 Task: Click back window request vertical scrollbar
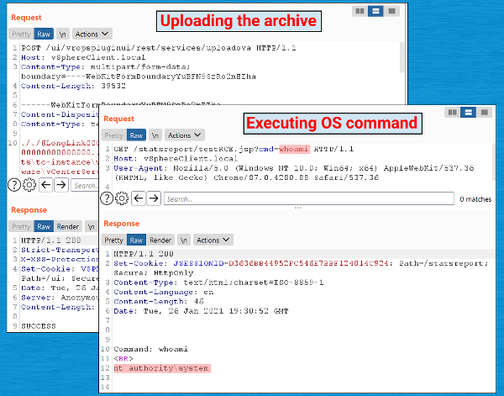[x=402, y=57]
